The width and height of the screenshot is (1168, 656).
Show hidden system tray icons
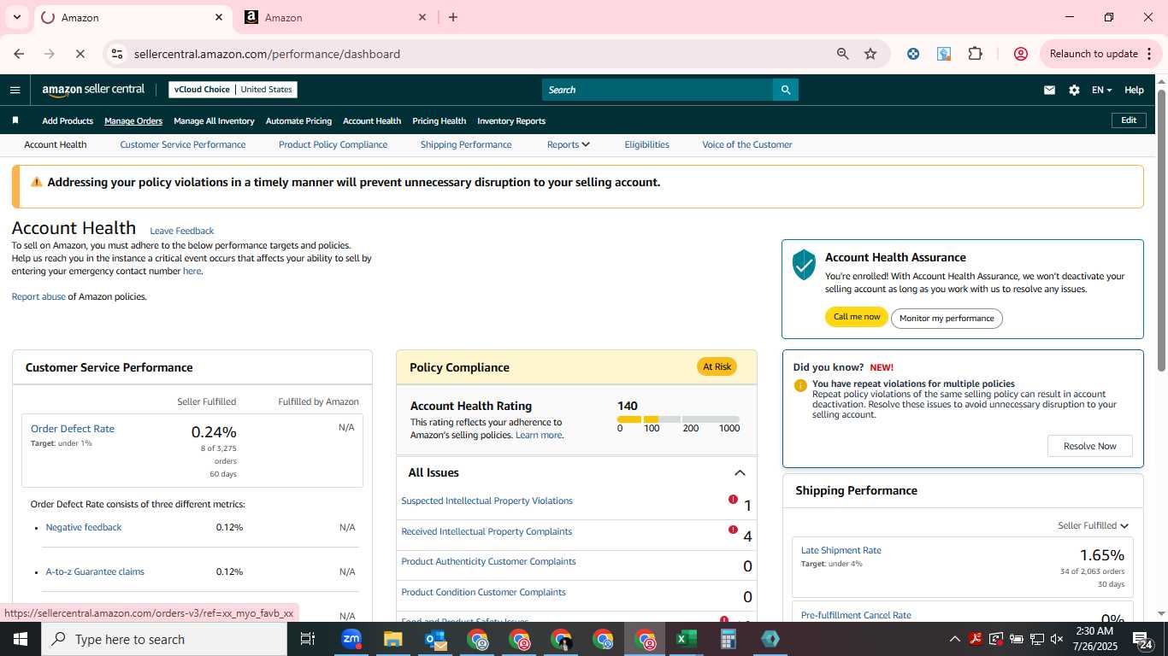[x=954, y=639]
